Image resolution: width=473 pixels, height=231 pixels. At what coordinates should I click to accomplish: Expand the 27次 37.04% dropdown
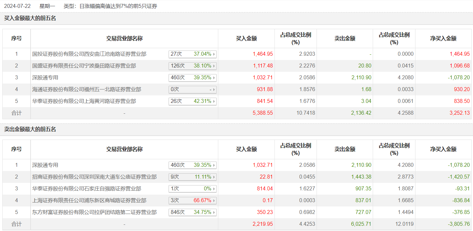tap(193, 54)
